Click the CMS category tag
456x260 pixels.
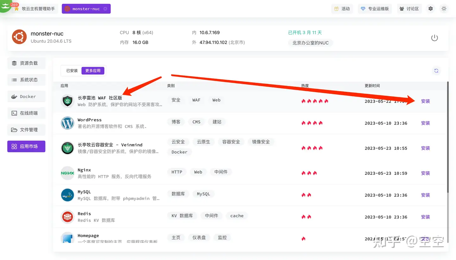point(196,122)
